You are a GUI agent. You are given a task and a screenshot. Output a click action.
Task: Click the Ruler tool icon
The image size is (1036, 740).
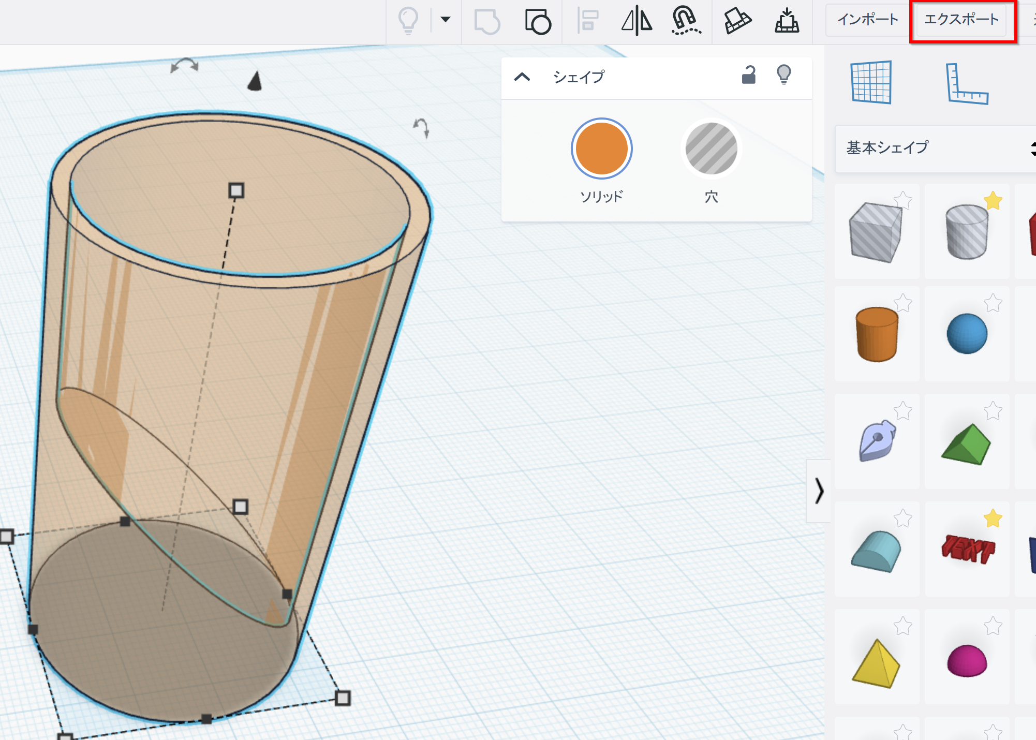967,84
